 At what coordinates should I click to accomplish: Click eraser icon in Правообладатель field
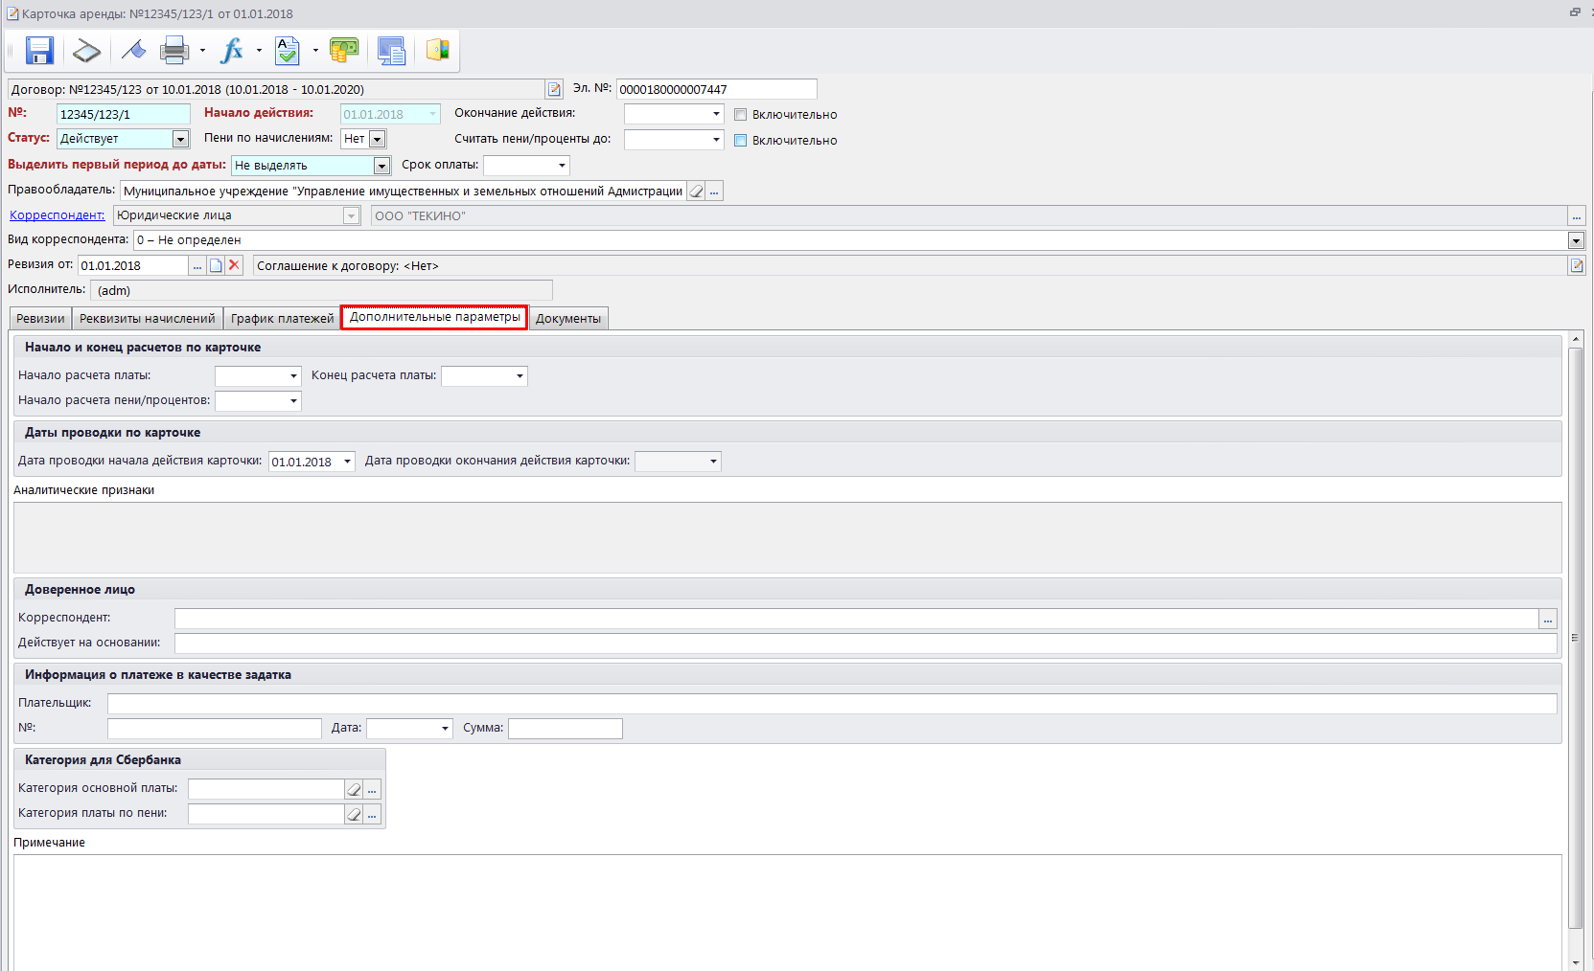(x=697, y=192)
